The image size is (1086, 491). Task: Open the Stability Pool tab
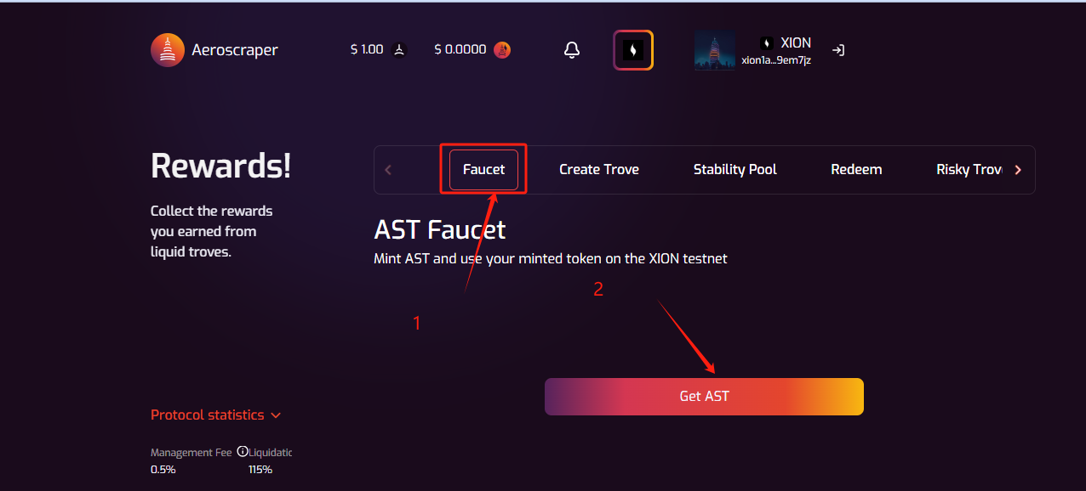[735, 170]
